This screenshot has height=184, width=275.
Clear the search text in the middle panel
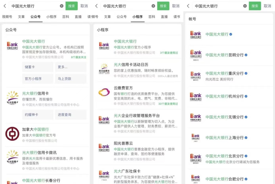pyautogui.click(x=153, y=6)
